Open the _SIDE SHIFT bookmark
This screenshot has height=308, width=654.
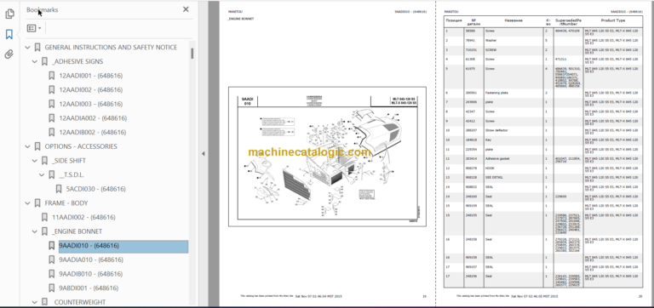[x=69, y=161]
